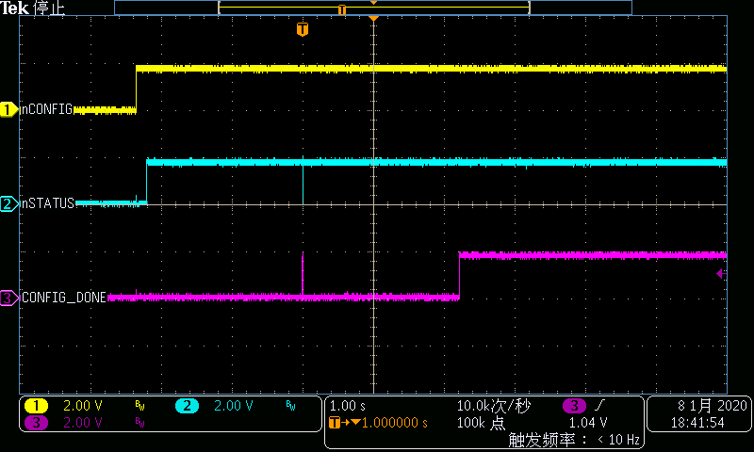Click the nCONFIG waveform label
This screenshot has height=452, width=754.
(46, 109)
